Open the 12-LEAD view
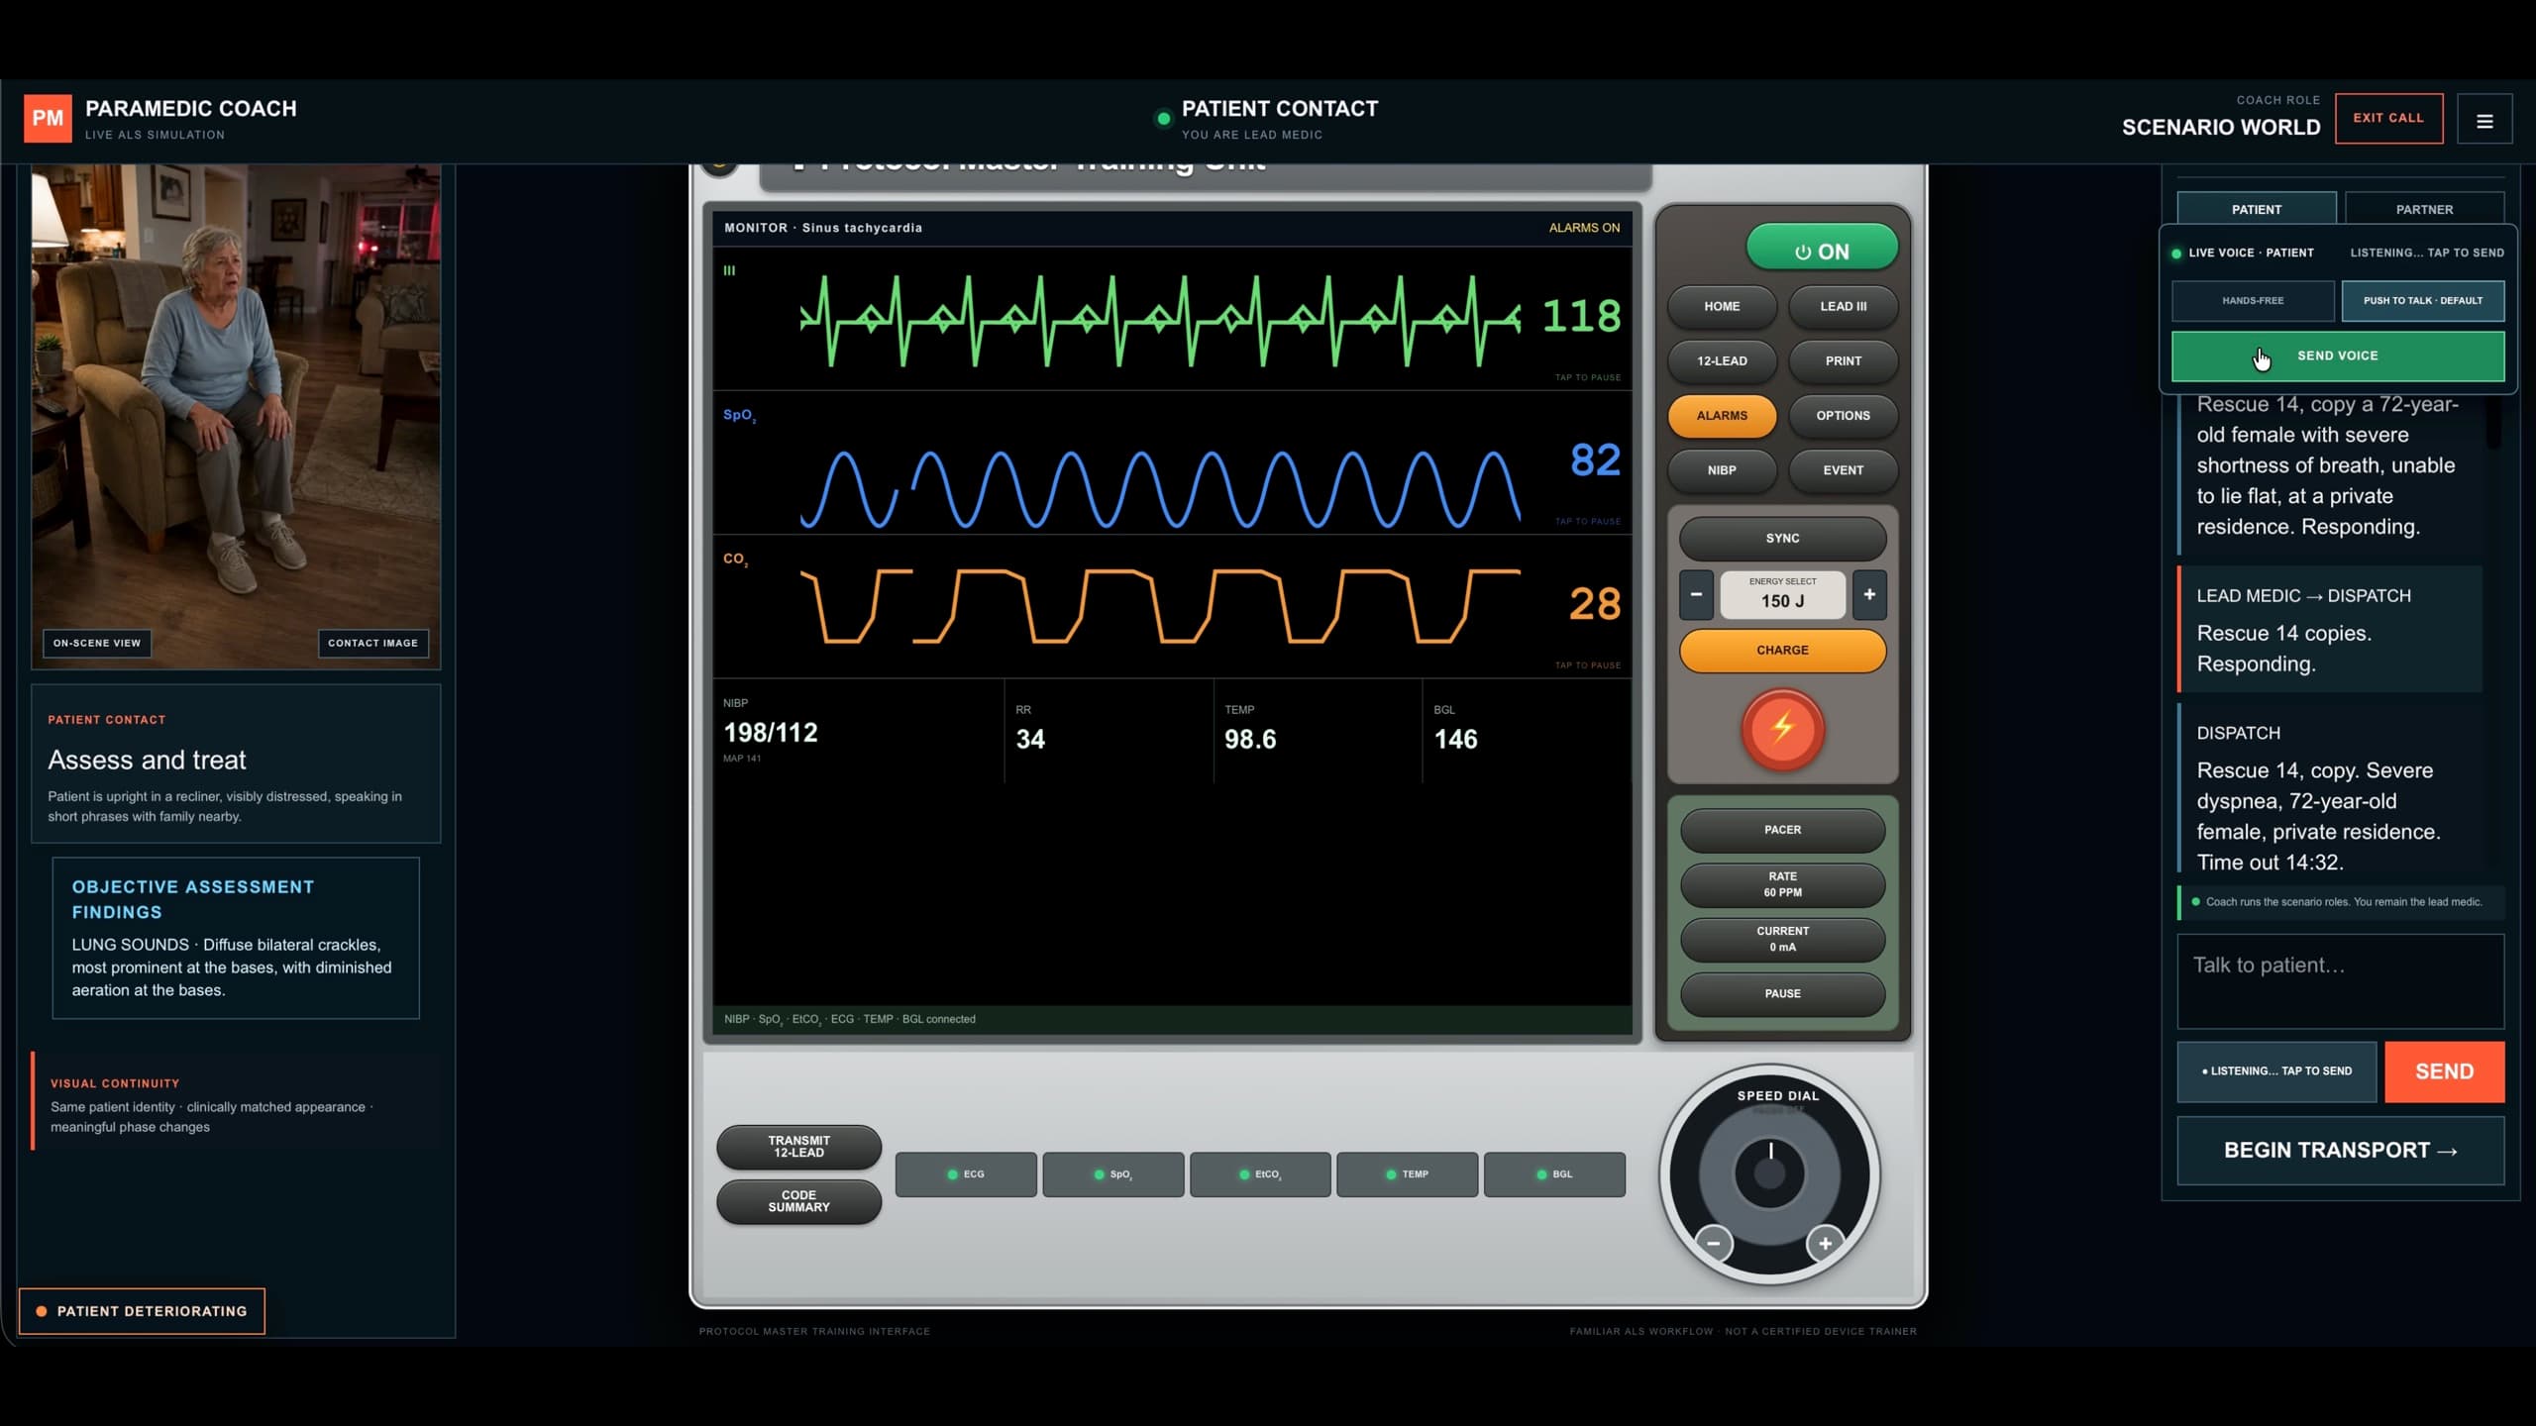2536x1426 pixels. click(1722, 361)
